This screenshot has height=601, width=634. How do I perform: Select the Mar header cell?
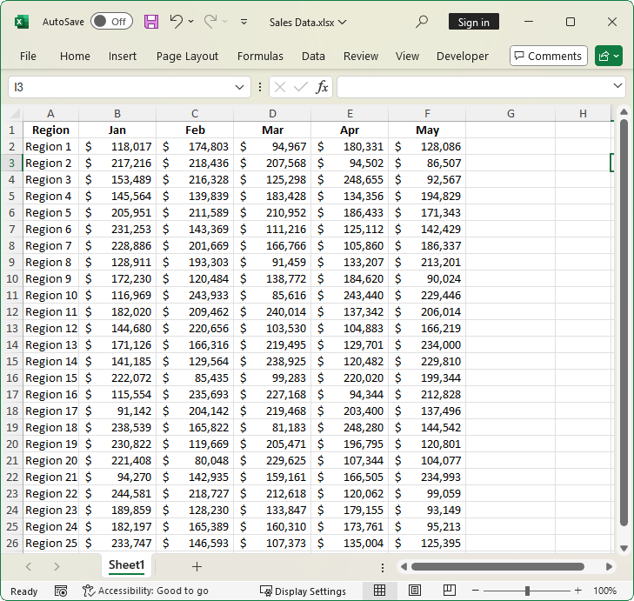[272, 130]
